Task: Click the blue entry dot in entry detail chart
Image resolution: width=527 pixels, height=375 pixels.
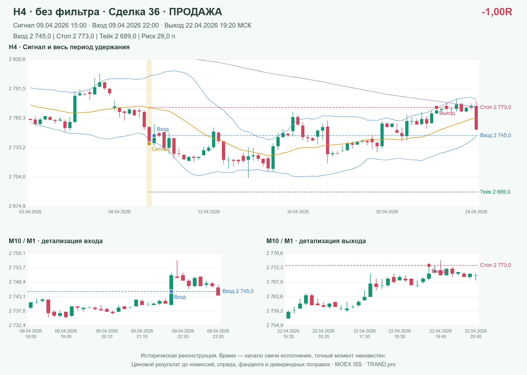Action: click(171, 292)
